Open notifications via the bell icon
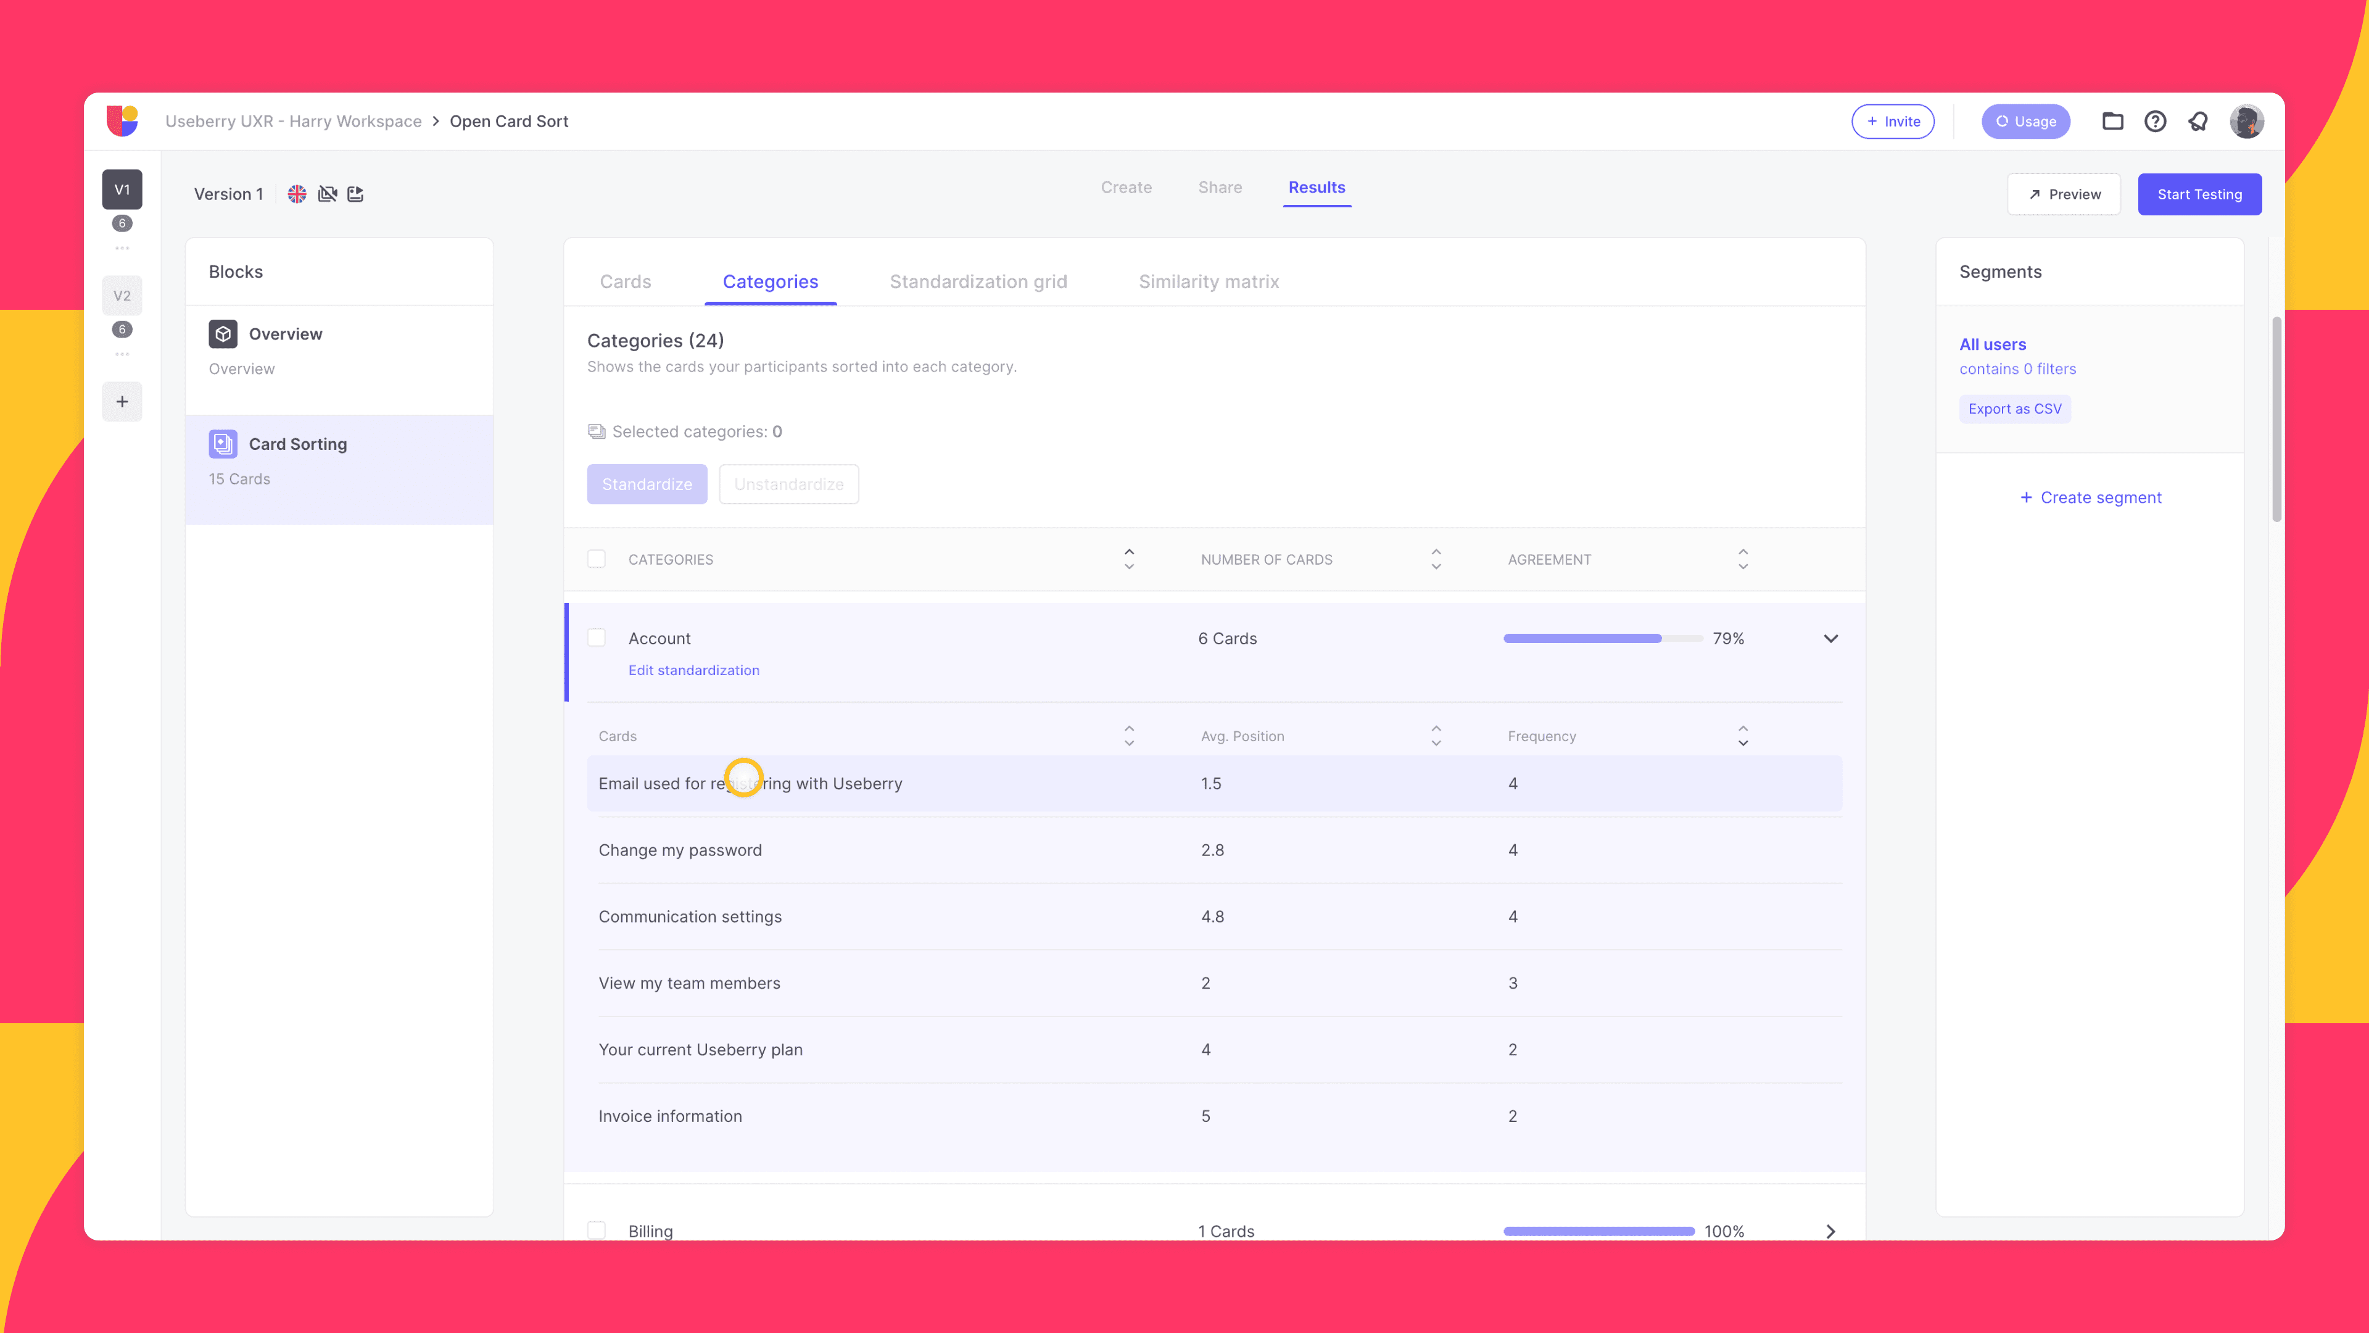 (x=2198, y=120)
